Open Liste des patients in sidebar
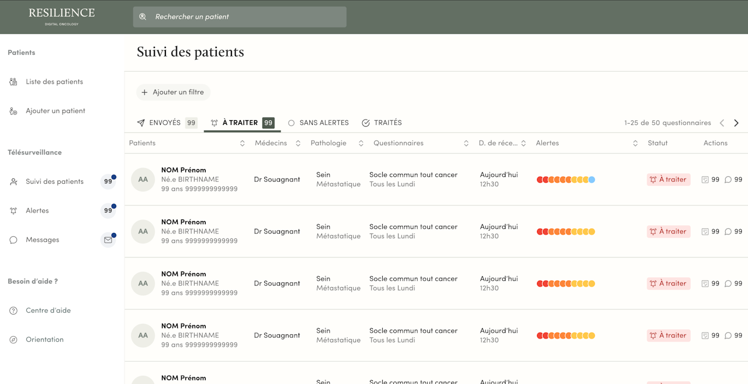The width and height of the screenshot is (748, 384). pos(54,82)
